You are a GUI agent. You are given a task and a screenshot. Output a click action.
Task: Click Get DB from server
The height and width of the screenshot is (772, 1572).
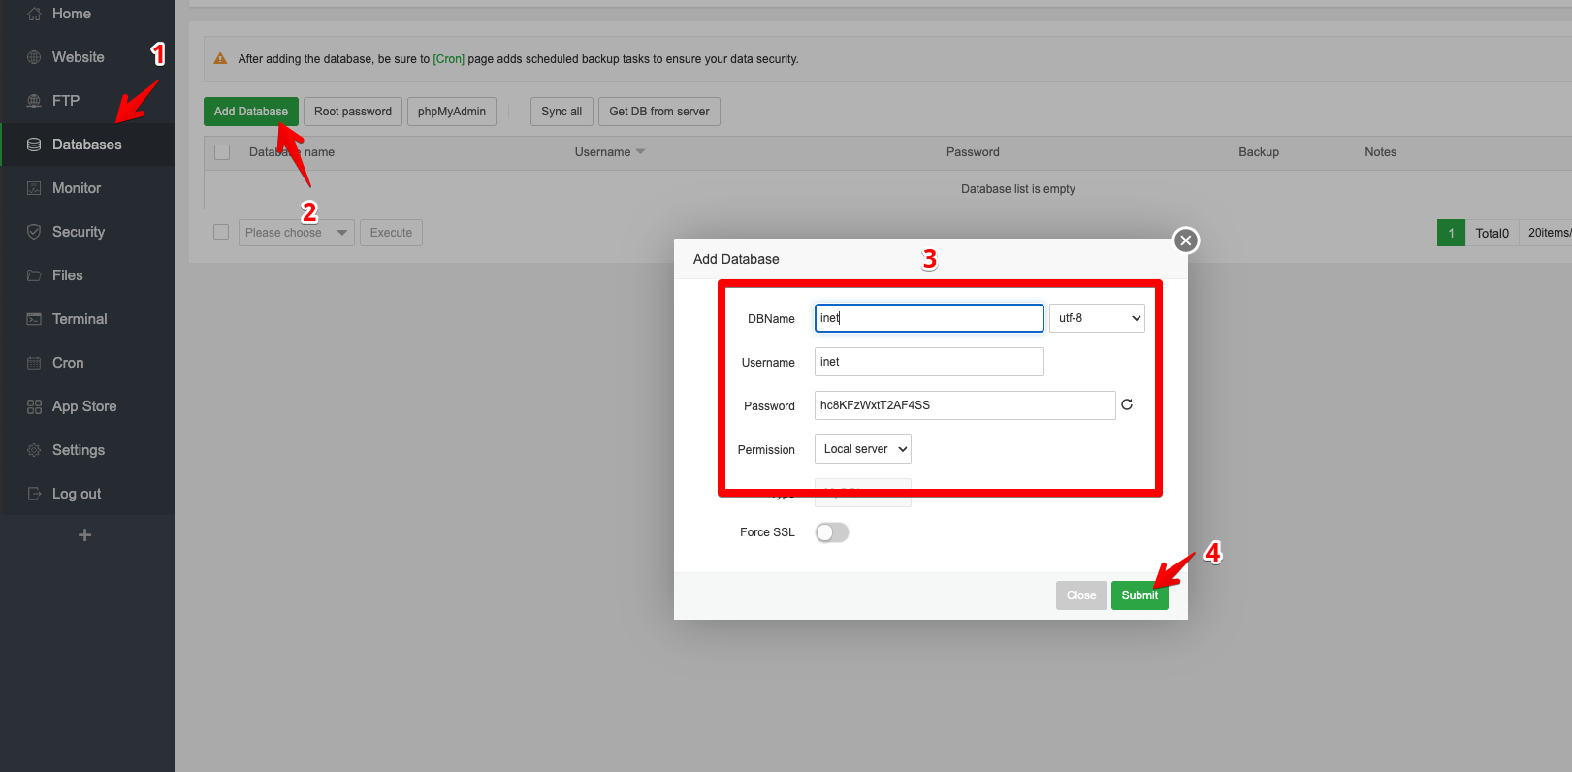(659, 112)
